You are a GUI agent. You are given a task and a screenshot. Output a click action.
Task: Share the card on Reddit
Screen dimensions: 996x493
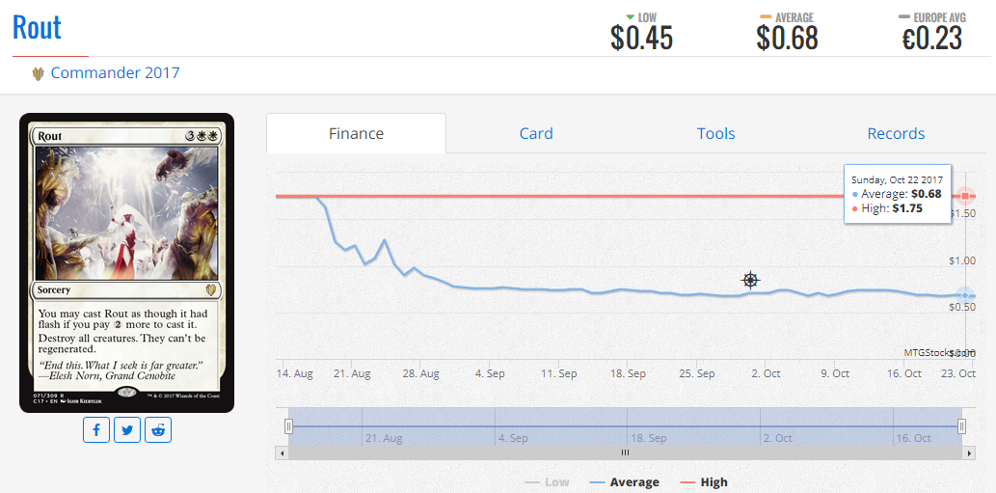tap(158, 430)
